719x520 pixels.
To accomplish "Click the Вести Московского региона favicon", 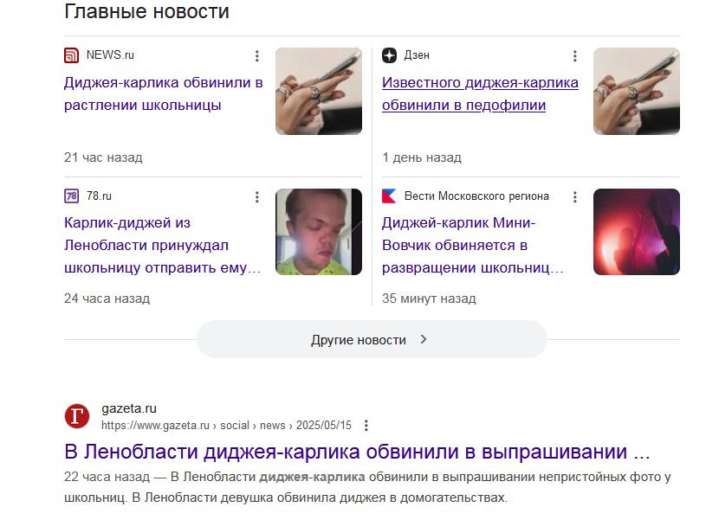I will point(389,196).
